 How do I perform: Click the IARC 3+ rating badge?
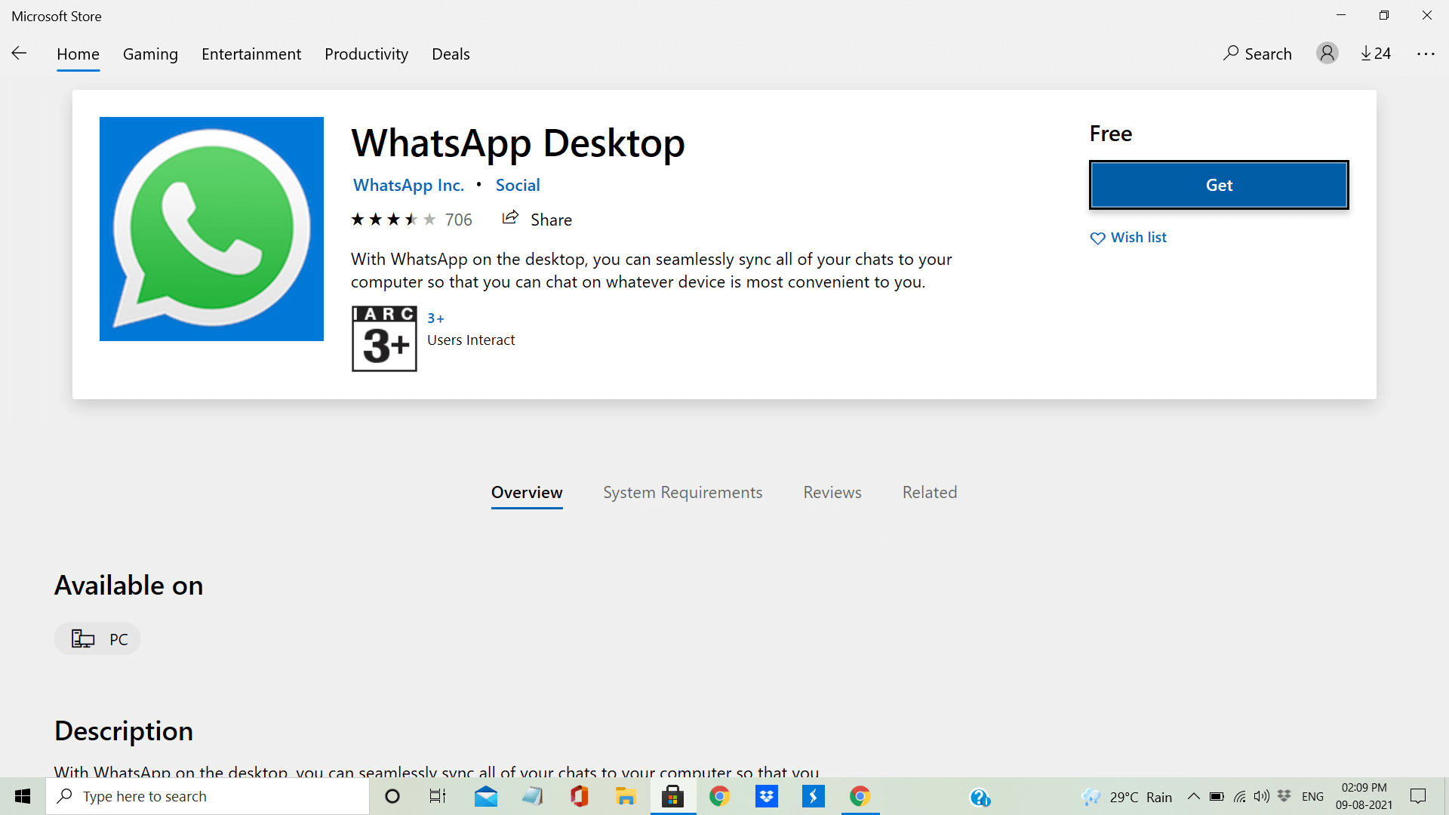tap(384, 339)
